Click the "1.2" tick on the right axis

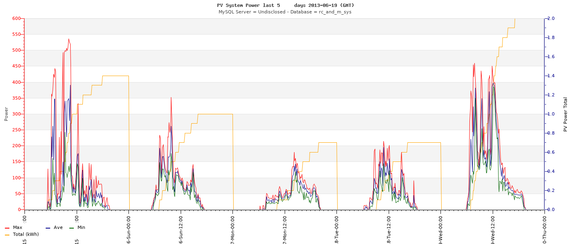[551, 95]
